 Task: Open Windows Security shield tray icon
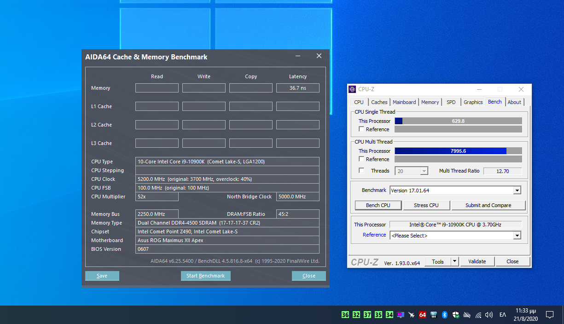pos(456,315)
